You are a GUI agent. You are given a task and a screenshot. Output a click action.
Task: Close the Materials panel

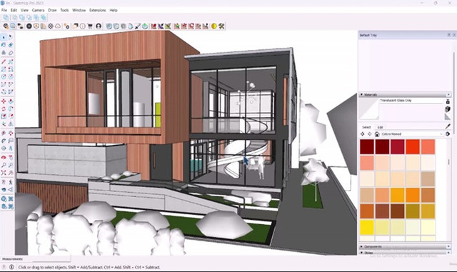click(x=448, y=94)
